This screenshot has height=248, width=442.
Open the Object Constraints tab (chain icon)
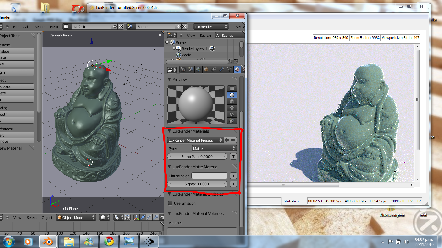pyautogui.click(x=214, y=69)
